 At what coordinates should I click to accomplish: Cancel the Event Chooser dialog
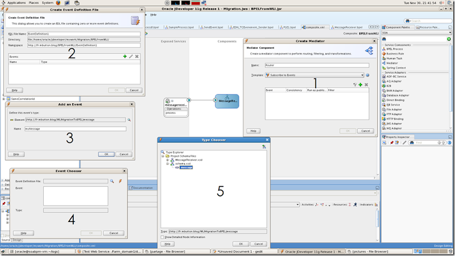114,233
